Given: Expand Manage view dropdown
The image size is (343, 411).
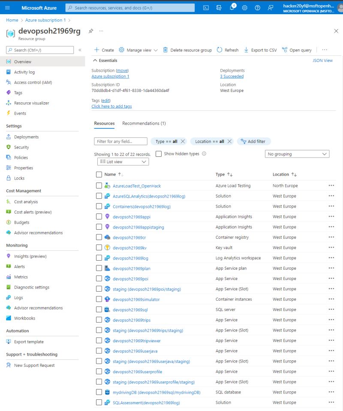Looking at the screenshot, I should 138,50.
